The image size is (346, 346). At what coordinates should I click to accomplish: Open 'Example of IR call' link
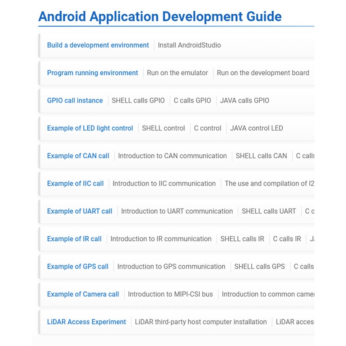[x=74, y=239]
